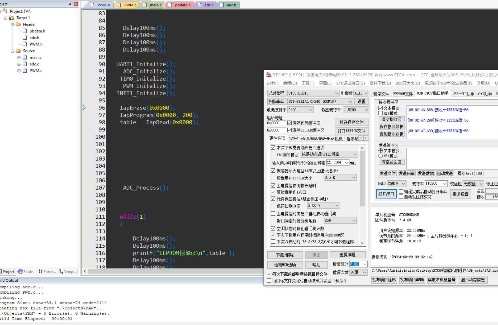The height and width of the screenshot is (325, 498).
Task: Open the serial port USB-SERIAL CH340 dropdown
Action: (x=320, y=101)
